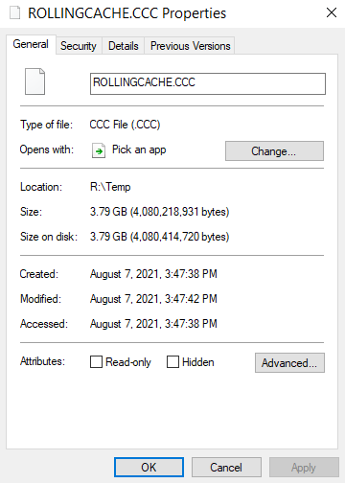Click the Size value showing 4,080,218,931 bytes
This screenshot has width=345, height=483.
click(159, 212)
